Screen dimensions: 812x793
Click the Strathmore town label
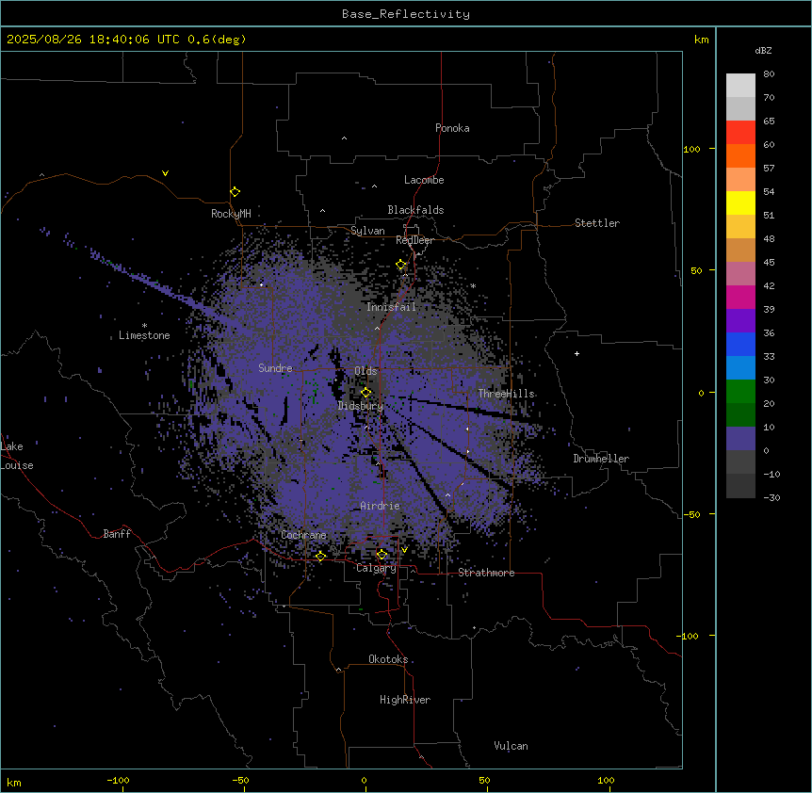click(x=486, y=573)
